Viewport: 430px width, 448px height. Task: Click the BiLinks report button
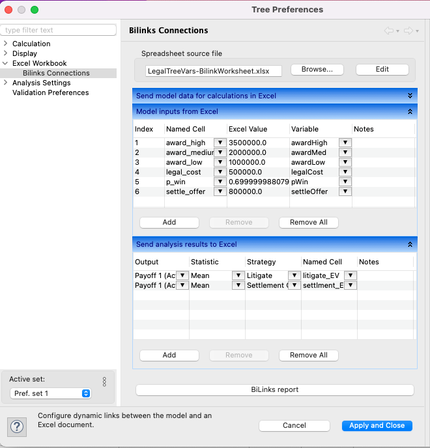click(274, 389)
